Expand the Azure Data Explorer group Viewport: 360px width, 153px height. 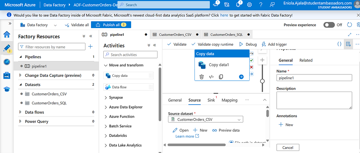[x=105, y=107]
